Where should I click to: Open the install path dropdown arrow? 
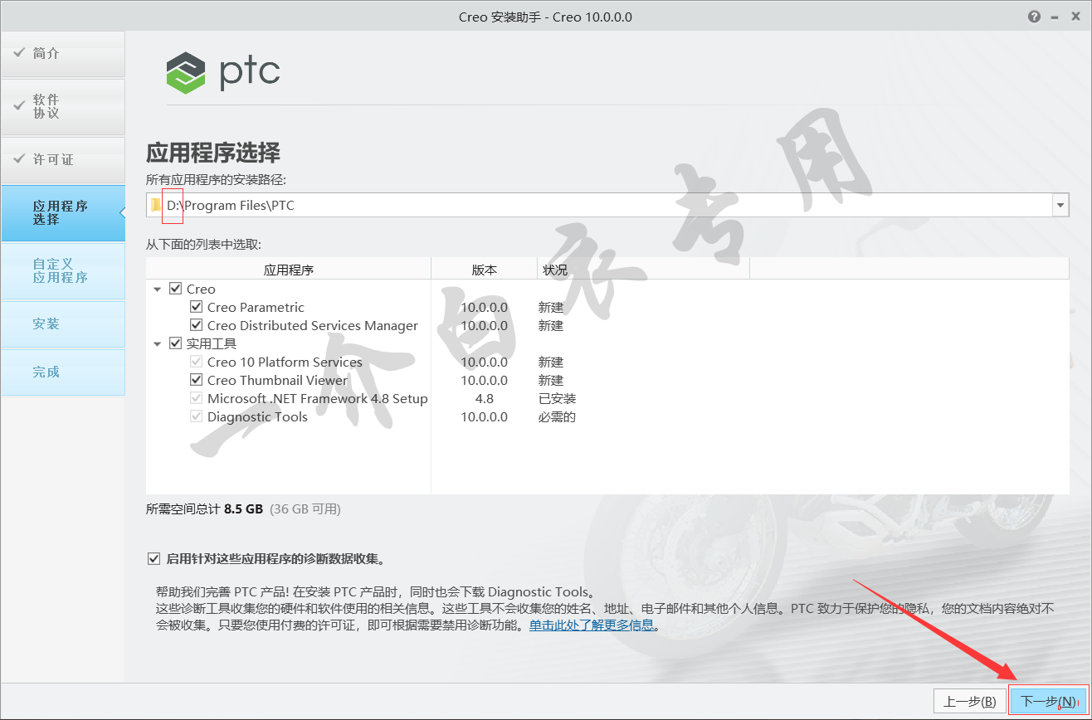1060,205
